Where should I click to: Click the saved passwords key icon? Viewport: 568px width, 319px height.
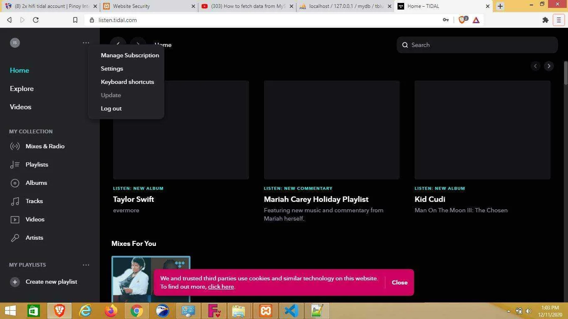446,20
